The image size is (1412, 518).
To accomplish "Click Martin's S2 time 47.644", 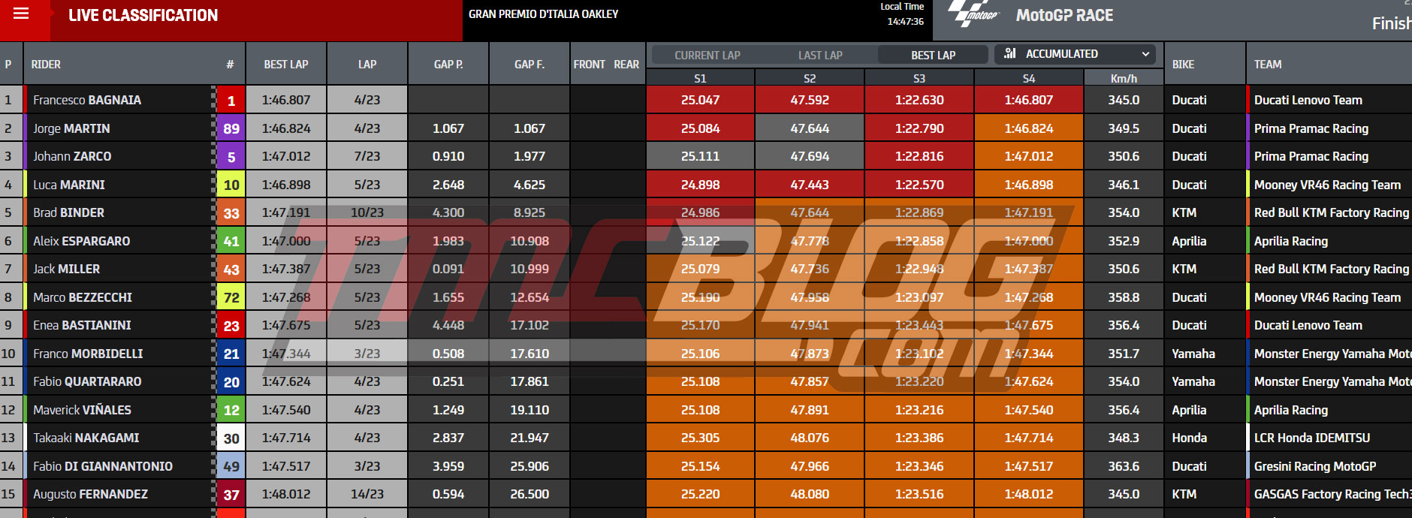I will click(810, 128).
